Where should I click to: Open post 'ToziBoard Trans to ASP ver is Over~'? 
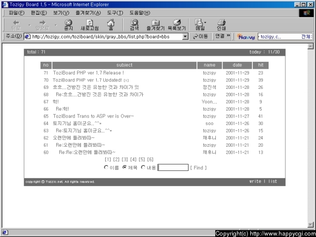[x=93, y=116]
